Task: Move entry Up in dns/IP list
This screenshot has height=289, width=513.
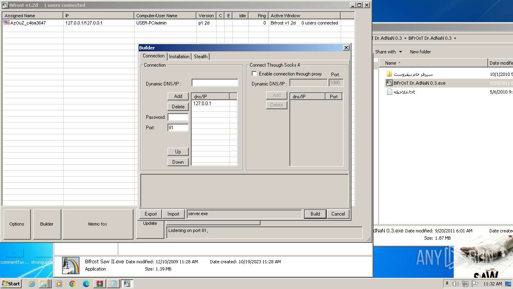Action: coord(178,152)
